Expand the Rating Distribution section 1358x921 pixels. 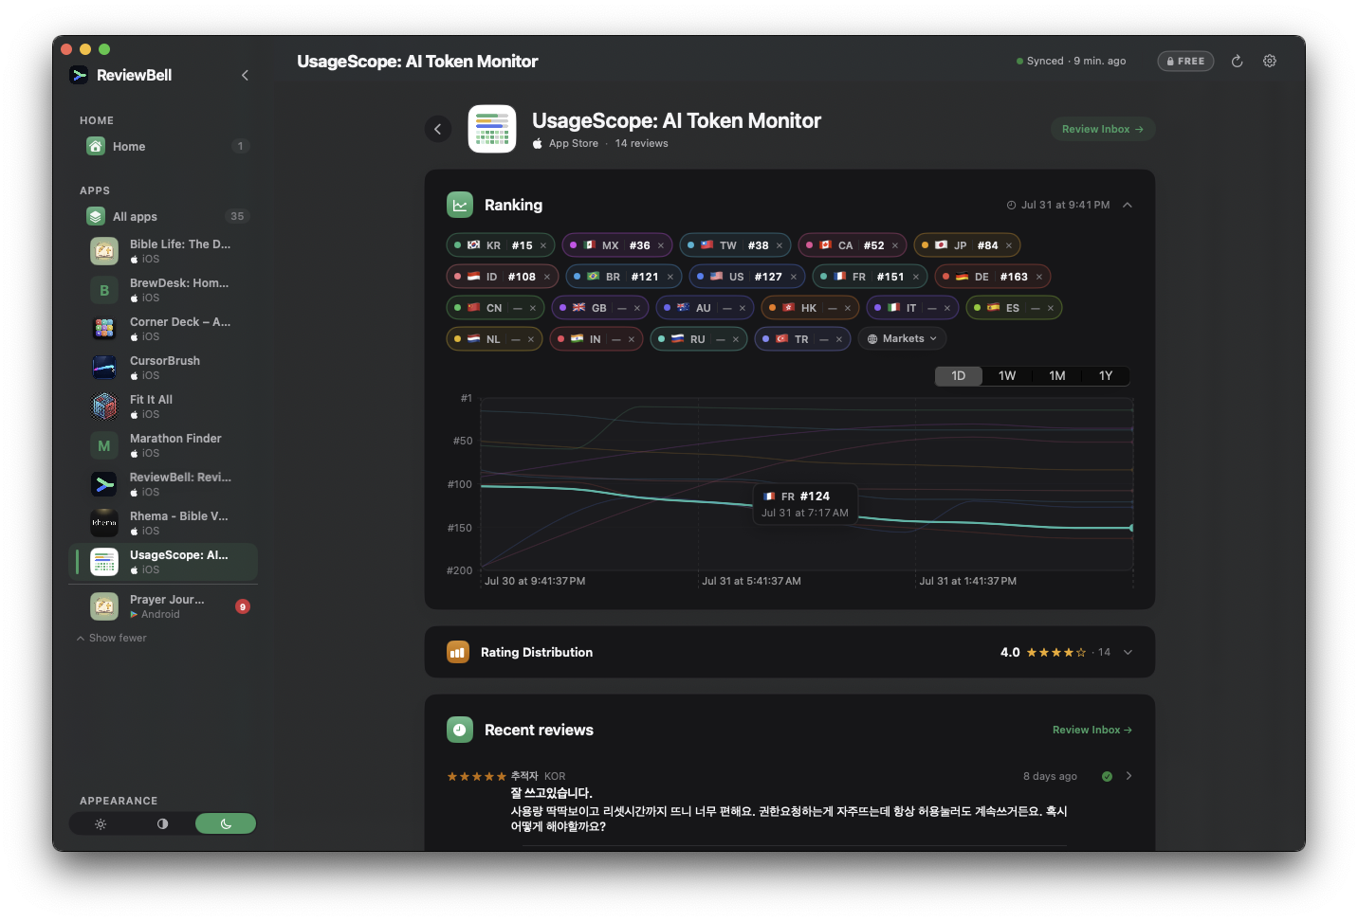coord(1128,652)
